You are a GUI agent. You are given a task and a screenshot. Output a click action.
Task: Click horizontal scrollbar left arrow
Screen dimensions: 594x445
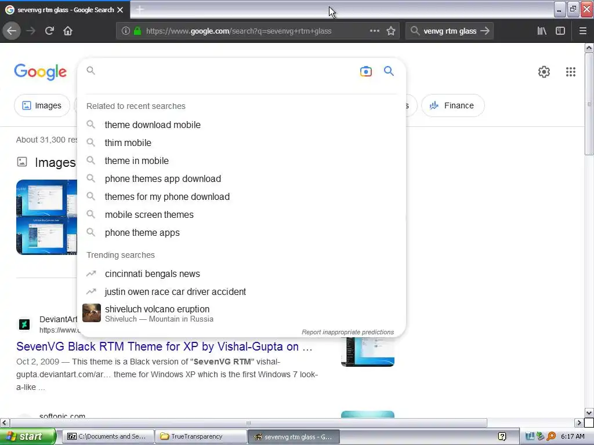(x=5, y=422)
